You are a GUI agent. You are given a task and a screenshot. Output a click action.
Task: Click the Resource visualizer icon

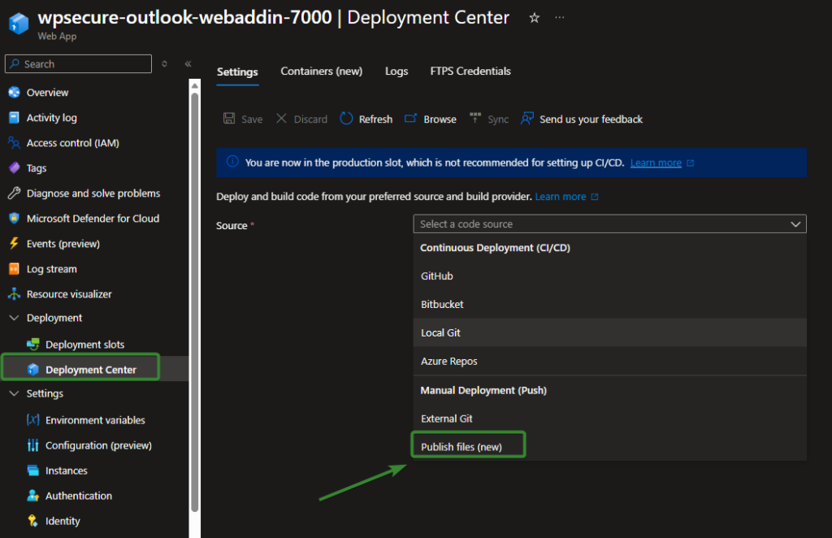[x=13, y=294]
